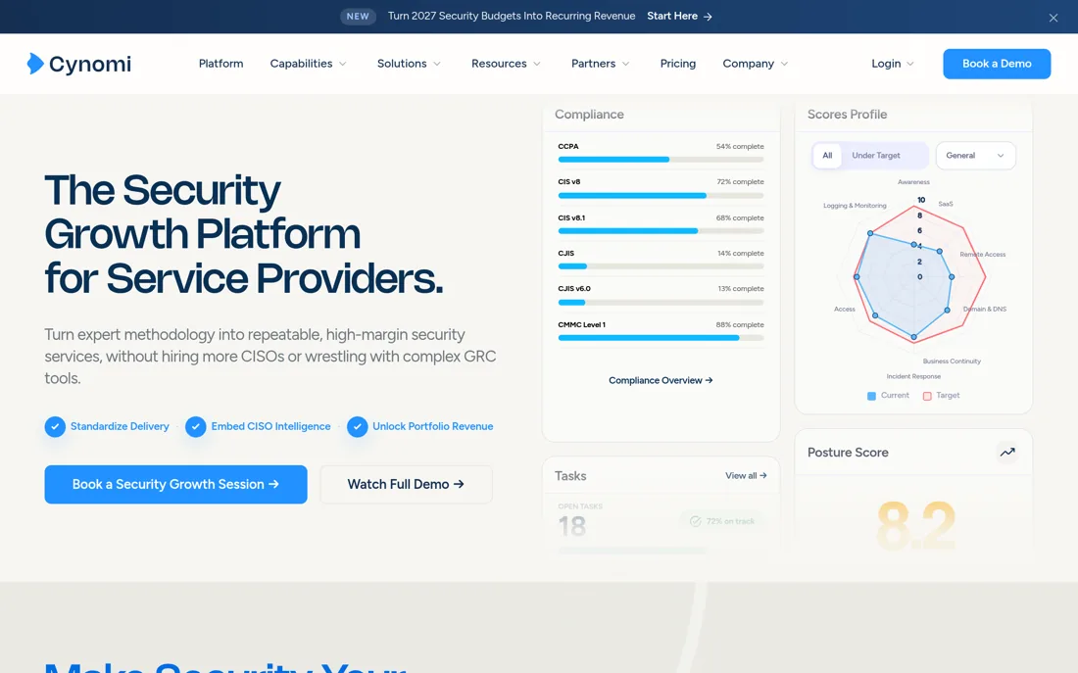Click the Posture Score heading
Screen dimensions: 1078x673
[848, 453]
